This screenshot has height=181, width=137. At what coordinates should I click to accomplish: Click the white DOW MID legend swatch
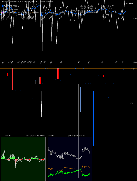coord(3,9)
